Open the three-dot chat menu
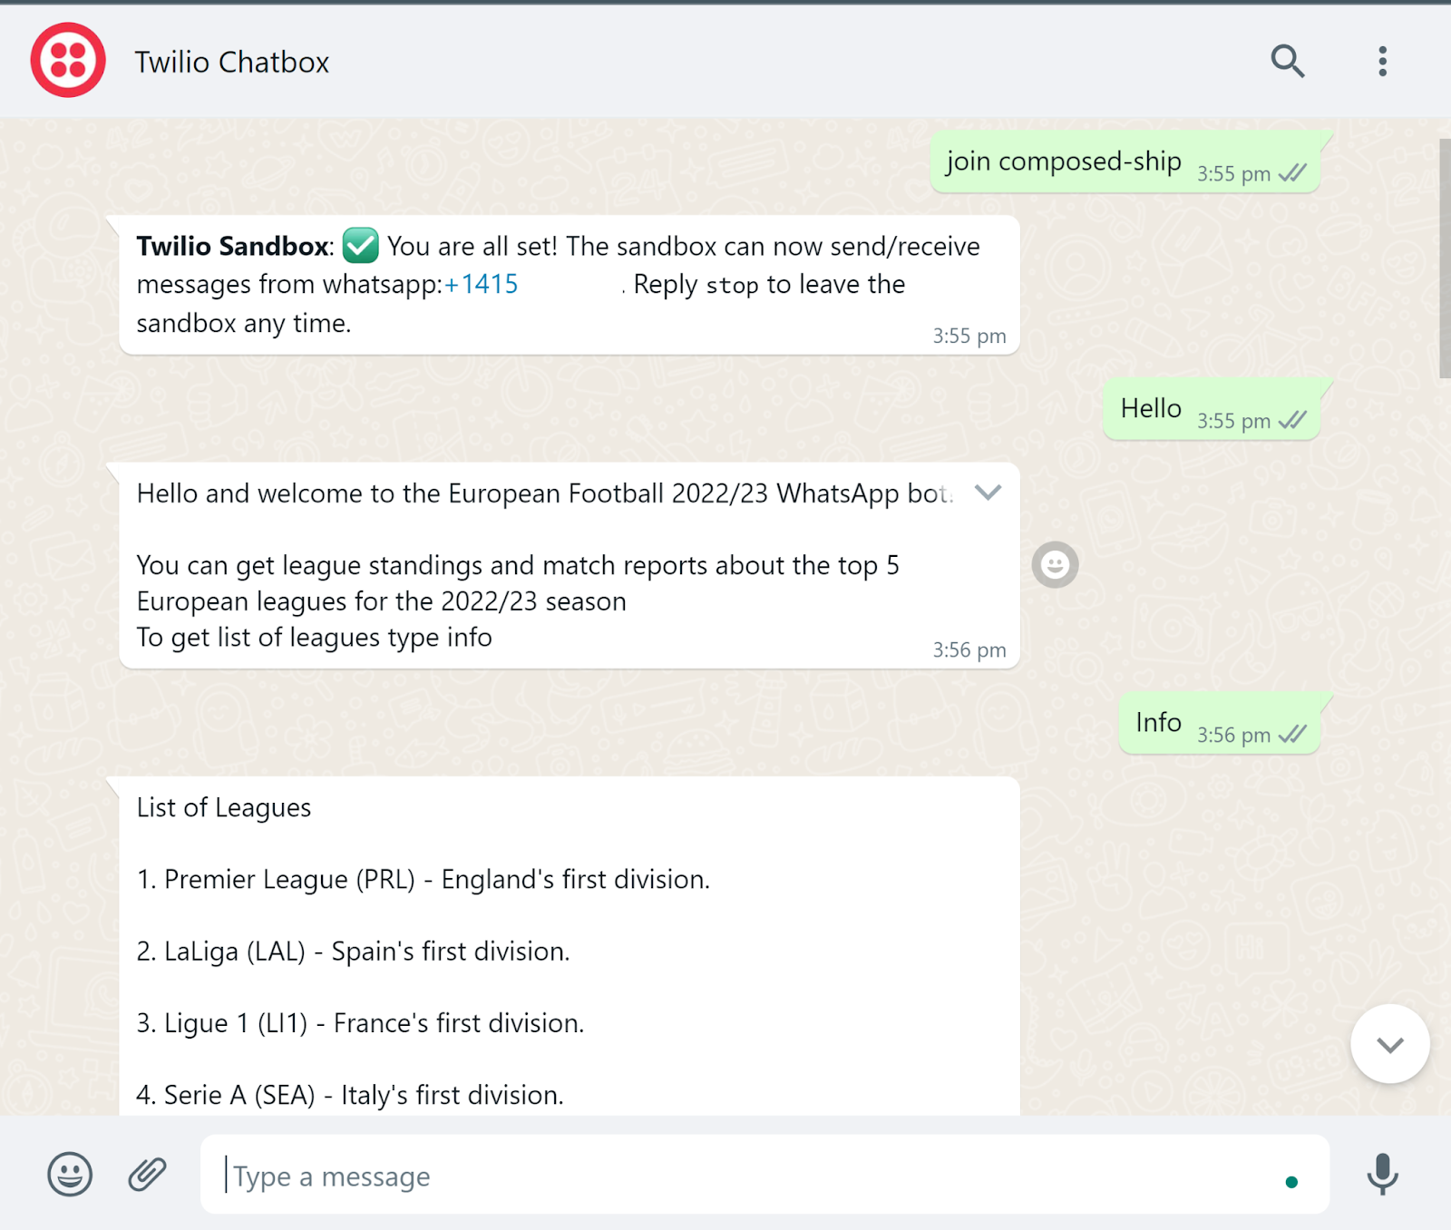 [1382, 61]
